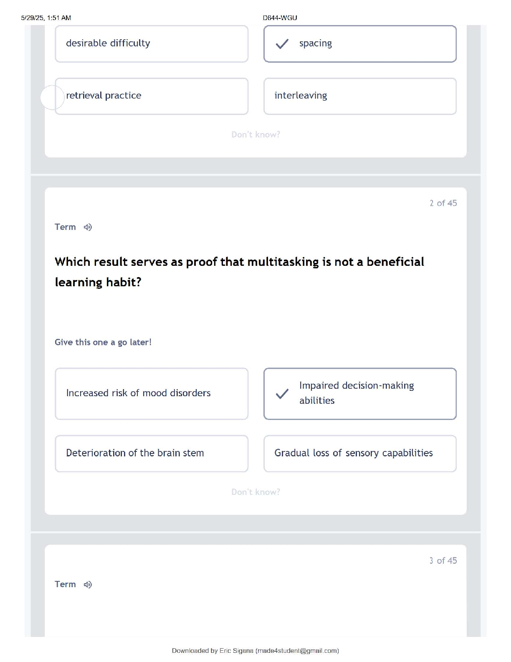Click Don't know? under first question
511x662 pixels.
pyautogui.click(x=255, y=135)
